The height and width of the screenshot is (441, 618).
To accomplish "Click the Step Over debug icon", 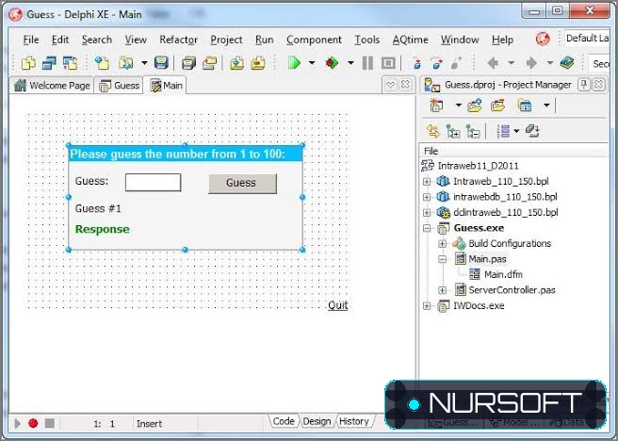I will click(436, 62).
